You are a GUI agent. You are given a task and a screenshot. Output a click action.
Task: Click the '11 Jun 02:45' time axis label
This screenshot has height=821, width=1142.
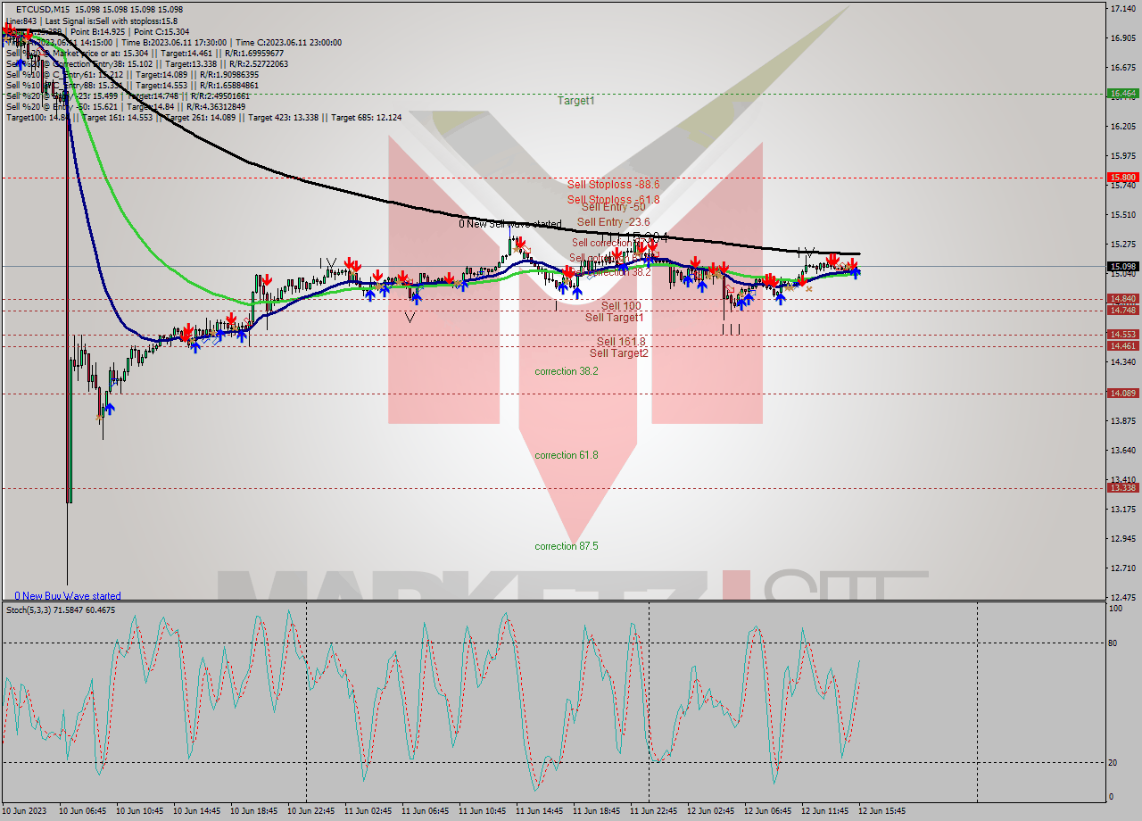point(368,811)
